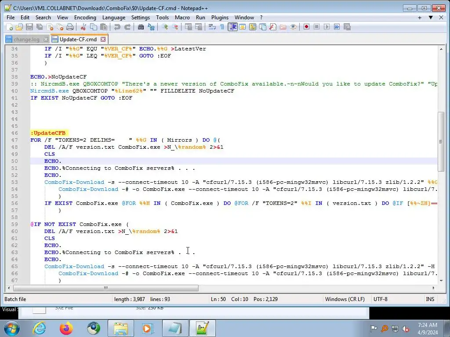Start macro recording with red dot
Screen dimensions: 450x337
point(306,27)
